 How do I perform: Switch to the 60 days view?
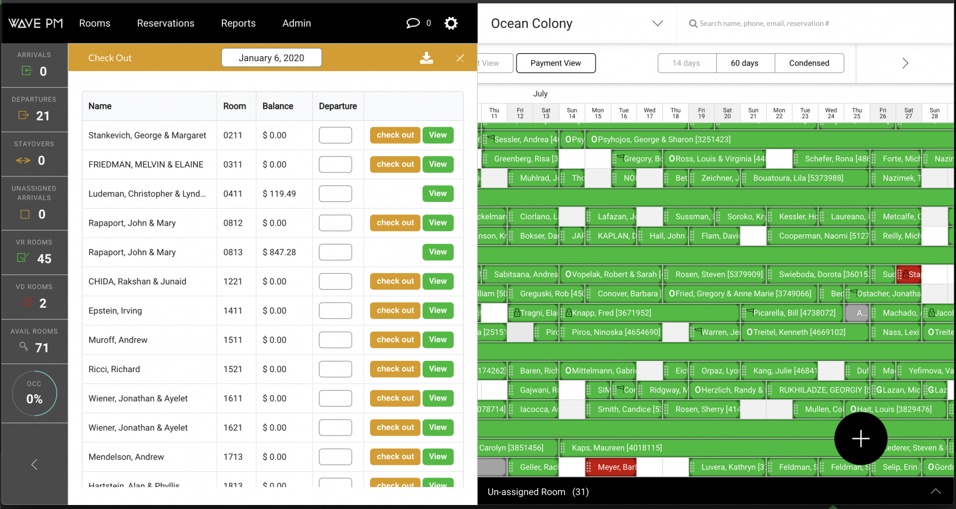tap(744, 63)
